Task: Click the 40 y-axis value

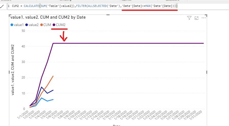Action: (23, 46)
